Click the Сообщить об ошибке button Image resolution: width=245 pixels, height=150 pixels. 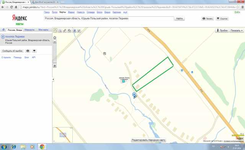(12, 51)
